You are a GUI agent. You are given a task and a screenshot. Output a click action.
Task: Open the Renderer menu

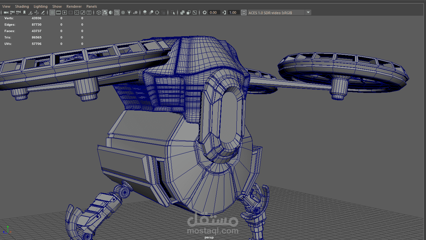tap(74, 6)
